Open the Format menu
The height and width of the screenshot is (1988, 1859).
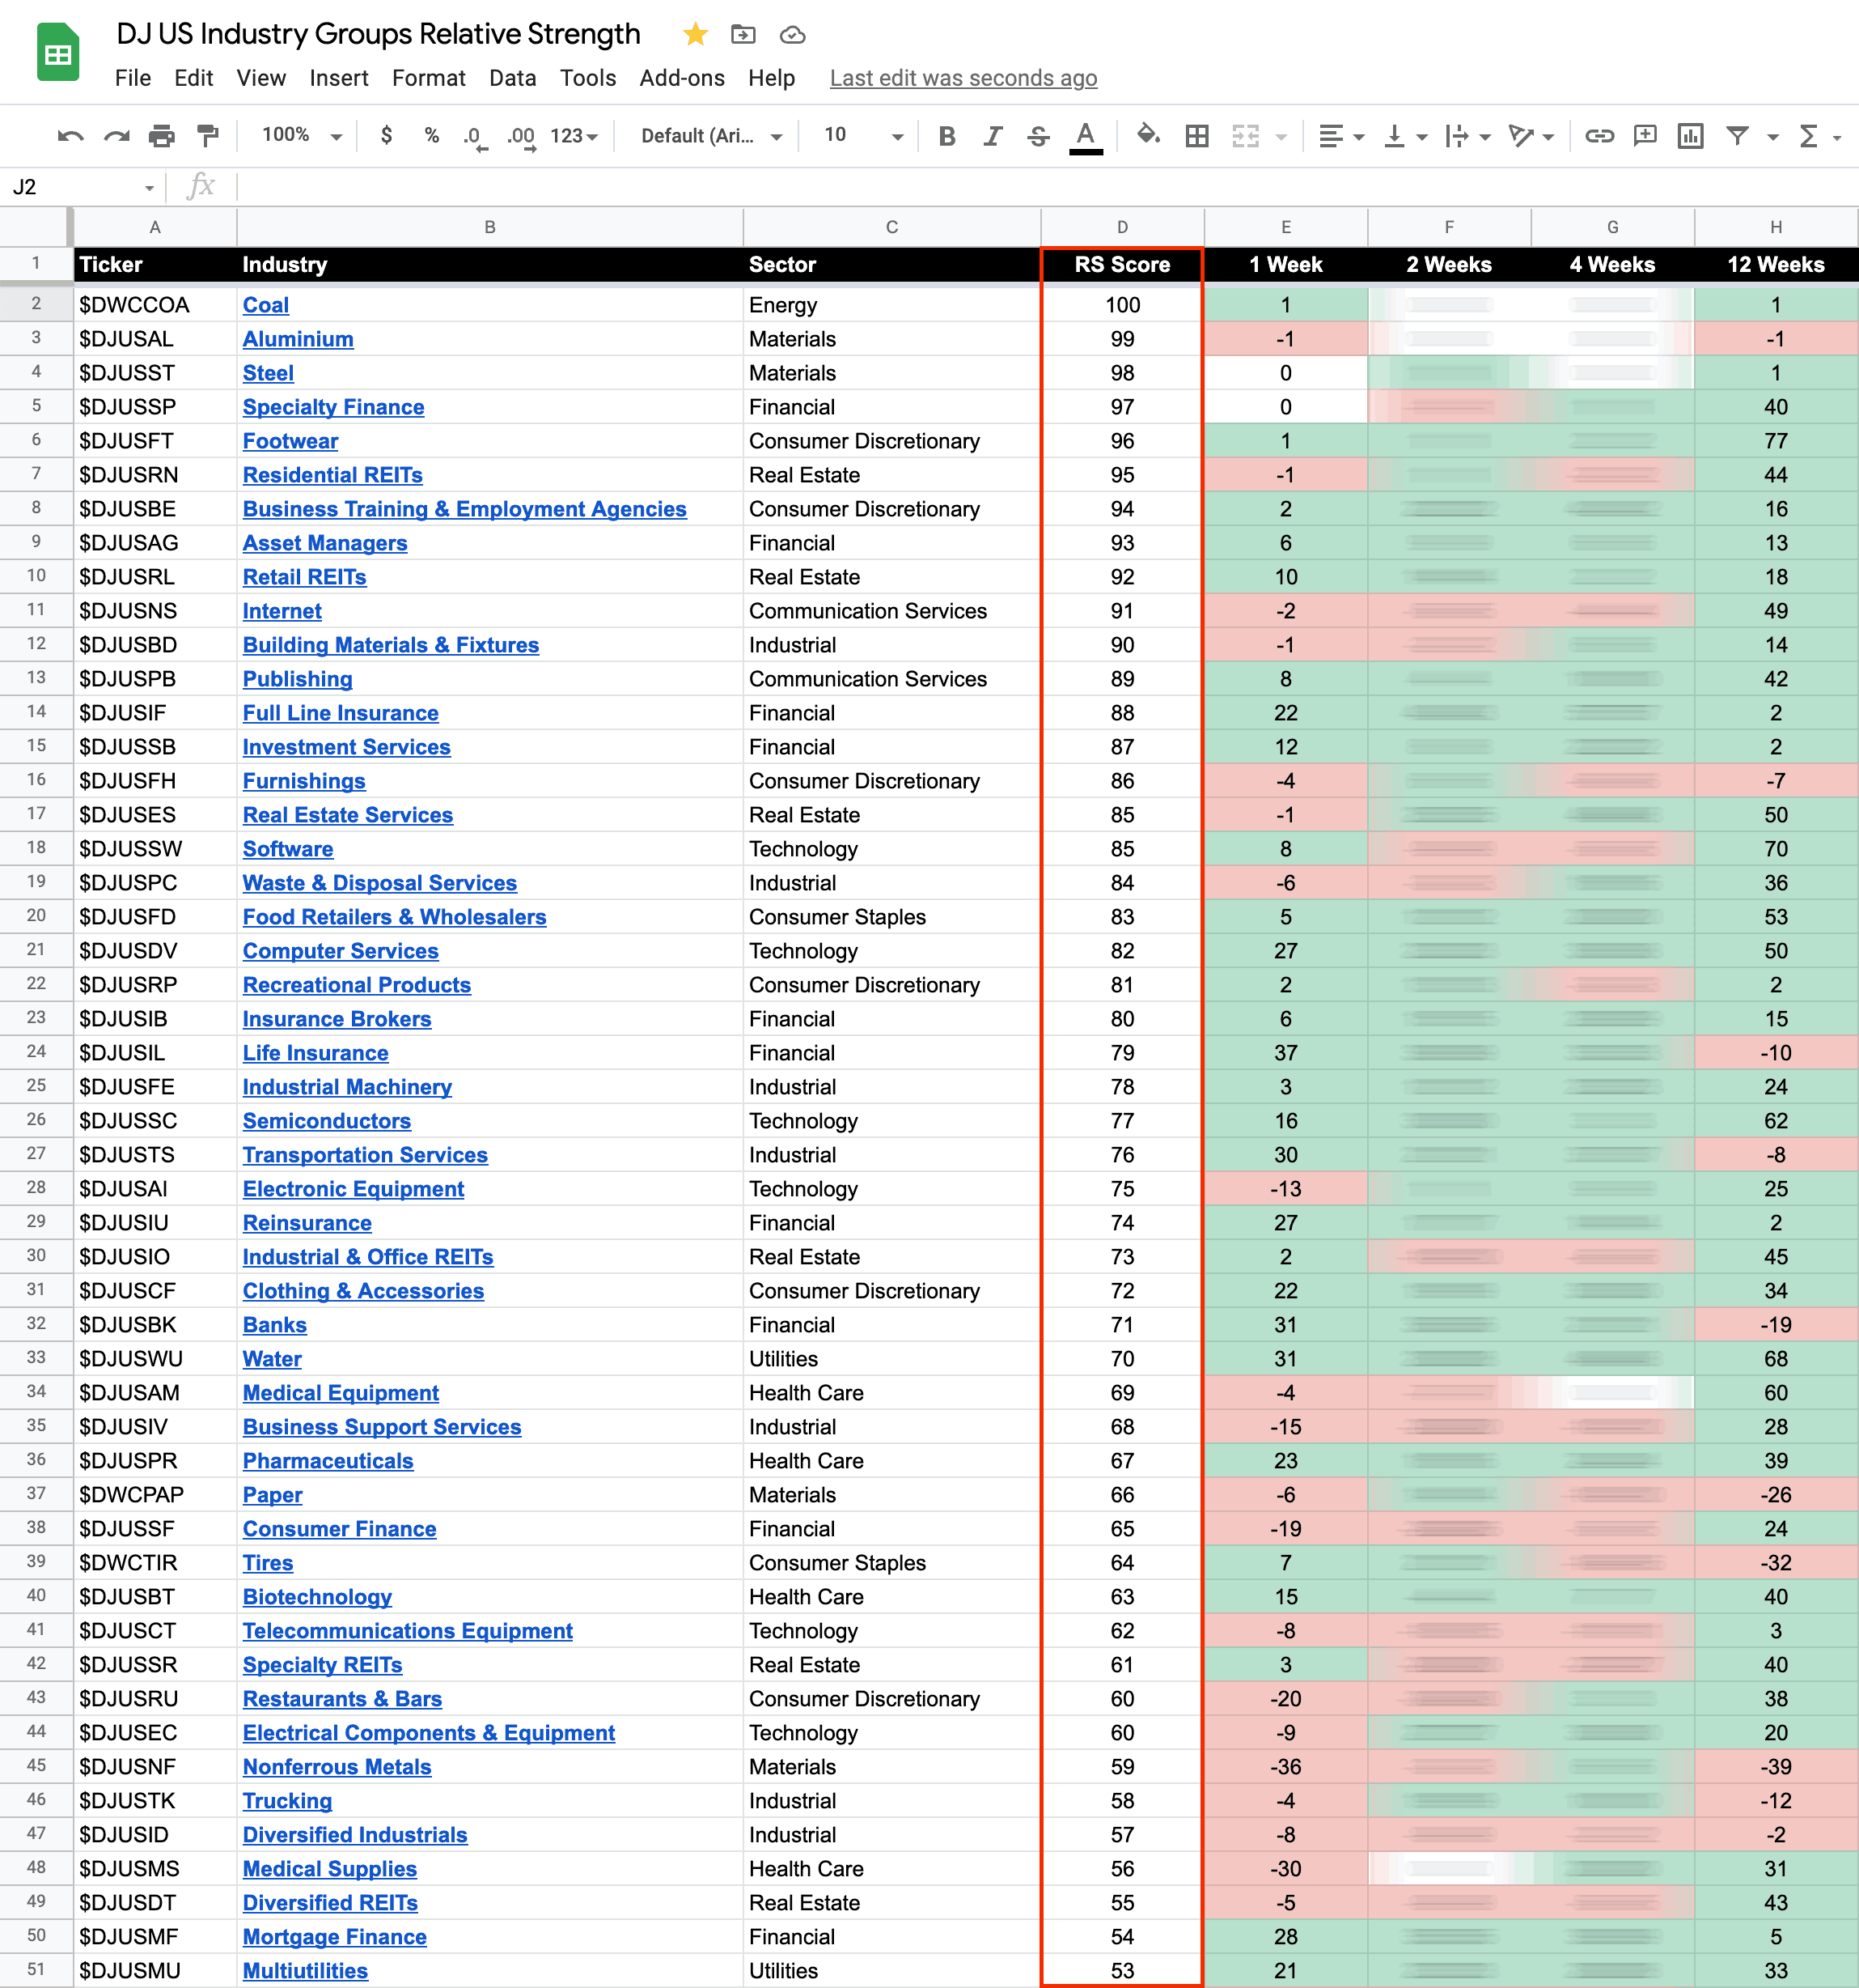(429, 78)
